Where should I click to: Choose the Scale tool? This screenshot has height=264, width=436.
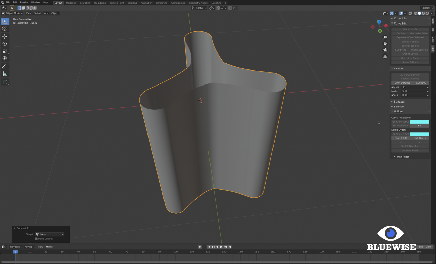(x=5, y=51)
